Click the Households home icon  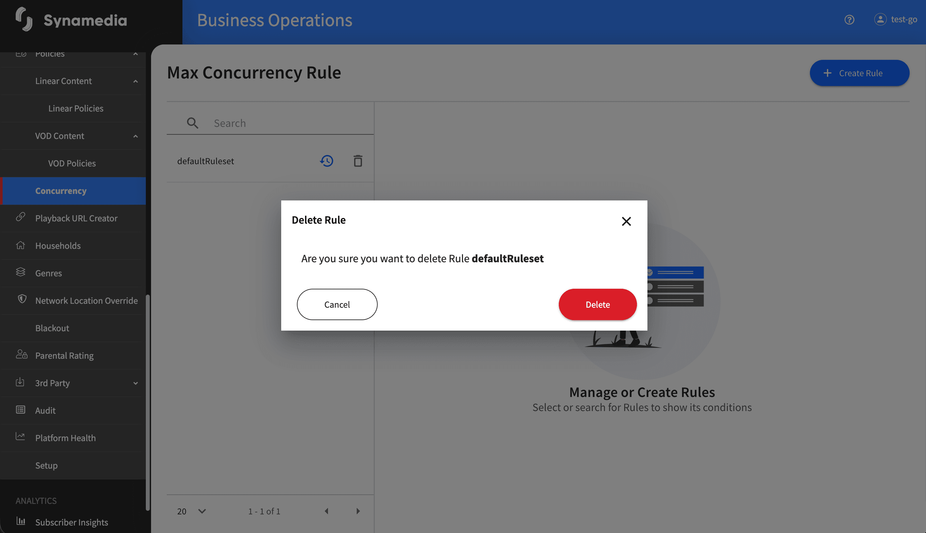[x=21, y=245]
